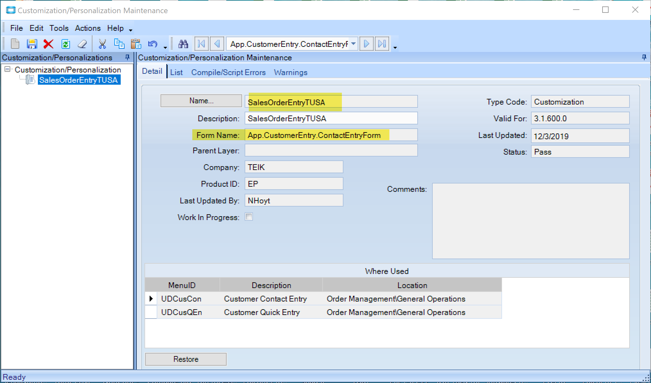Click the Restore button

coord(186,359)
